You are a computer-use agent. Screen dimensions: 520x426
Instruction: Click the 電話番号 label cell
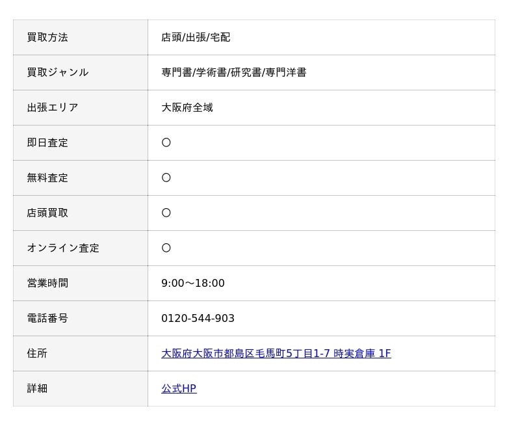pyautogui.click(x=47, y=318)
